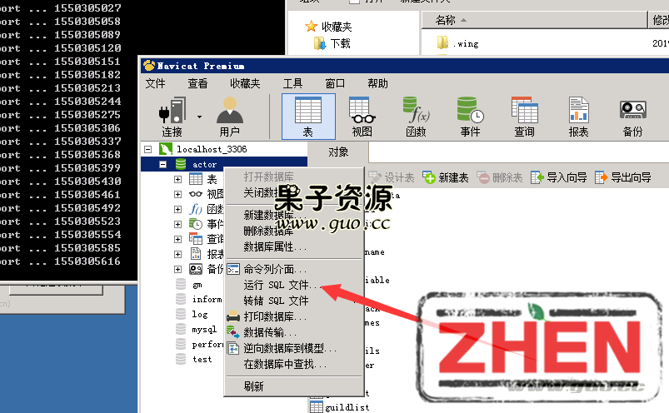Click the 备份 (Backup) toolbar icon

coord(632,116)
